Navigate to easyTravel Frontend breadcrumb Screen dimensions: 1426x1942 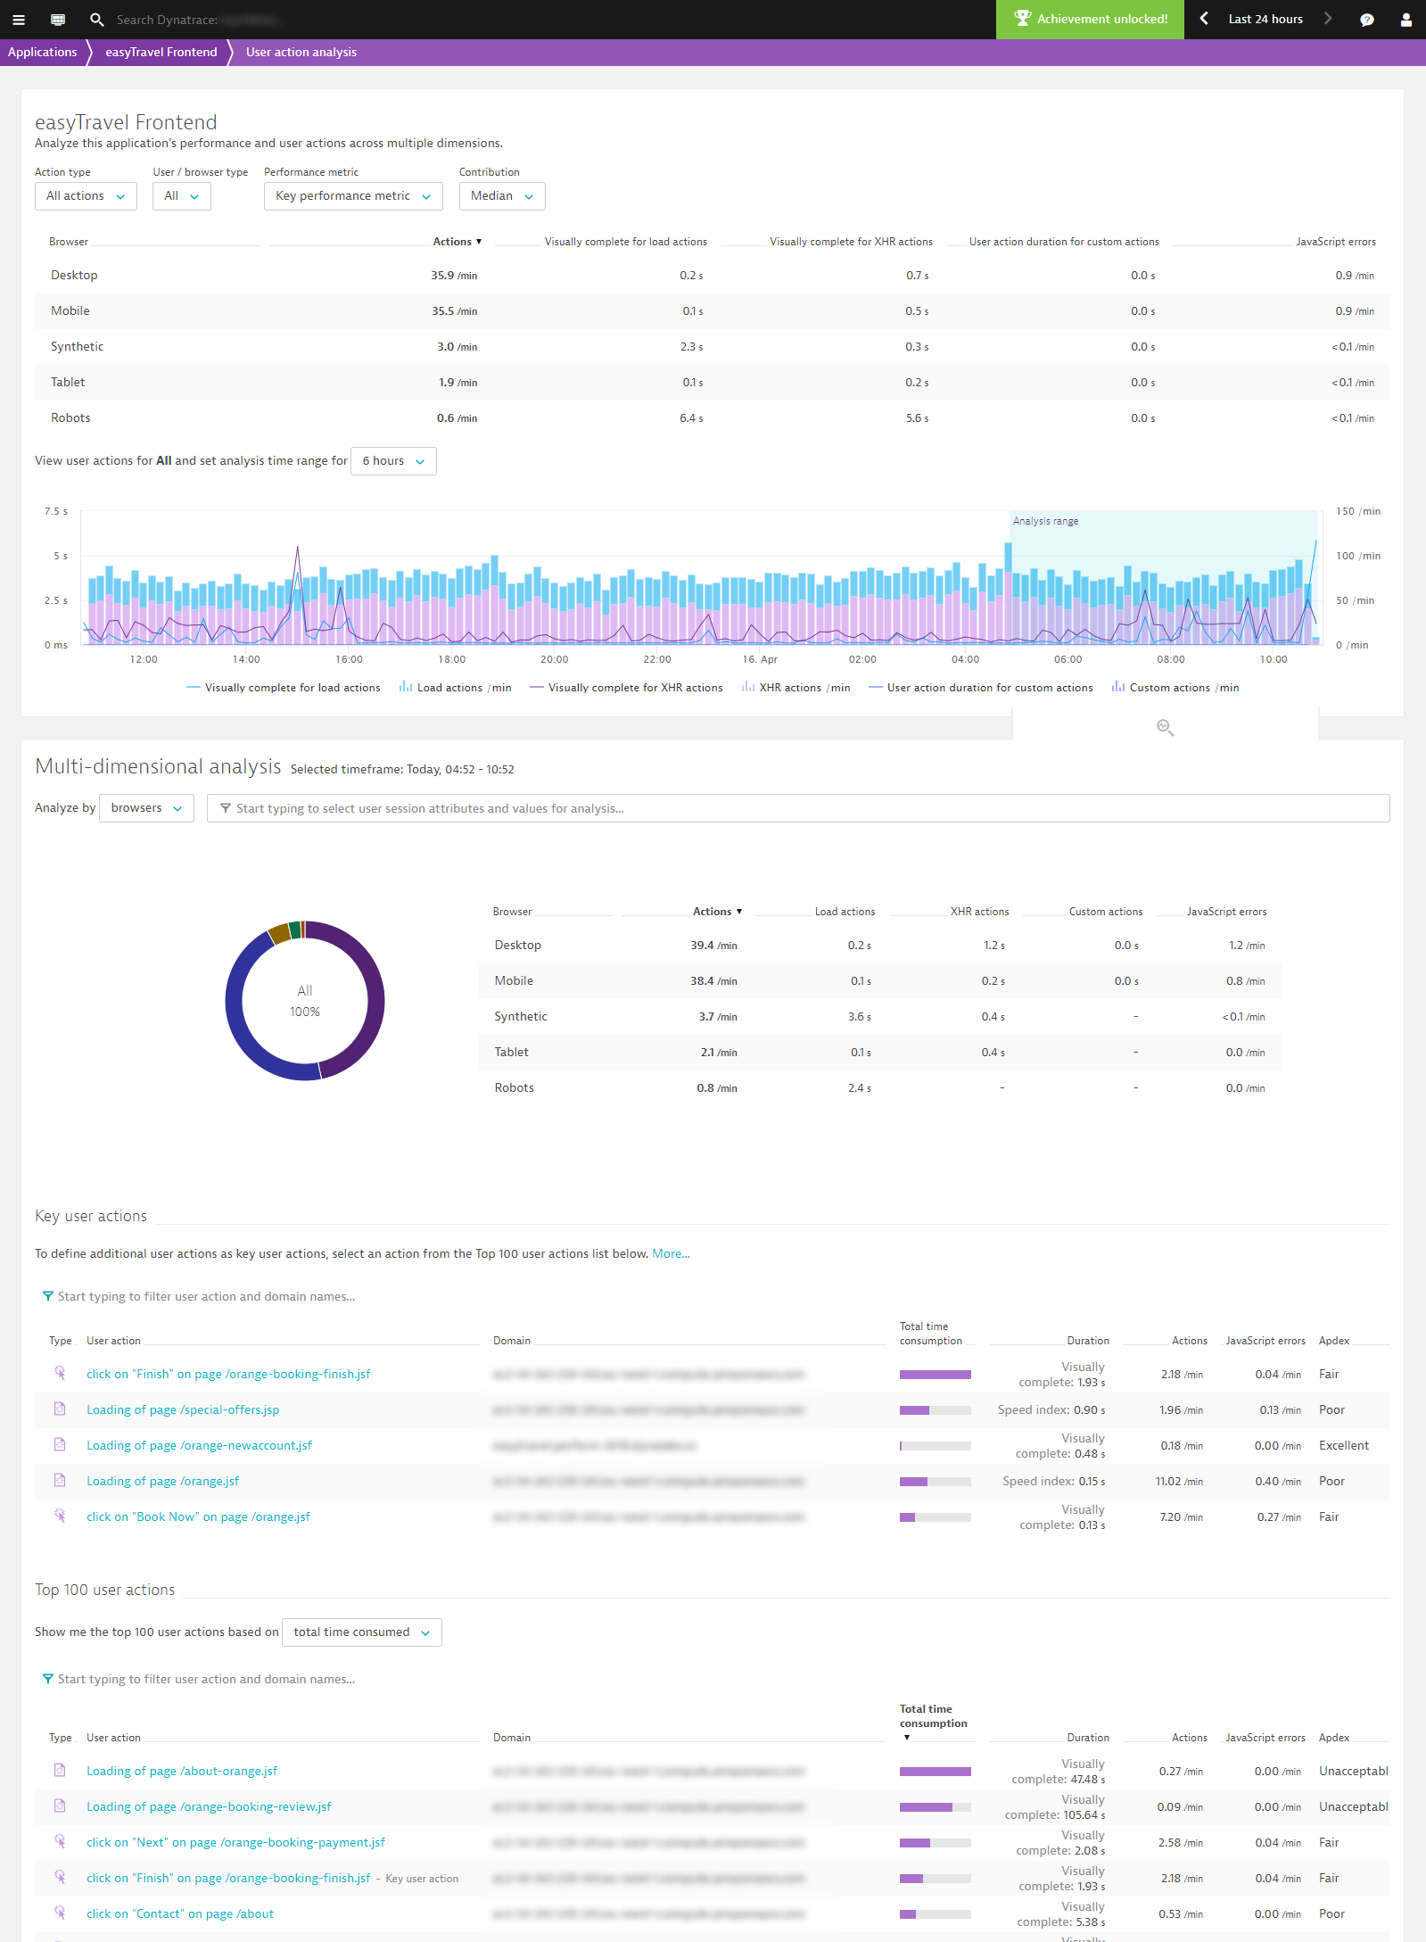coord(161,52)
